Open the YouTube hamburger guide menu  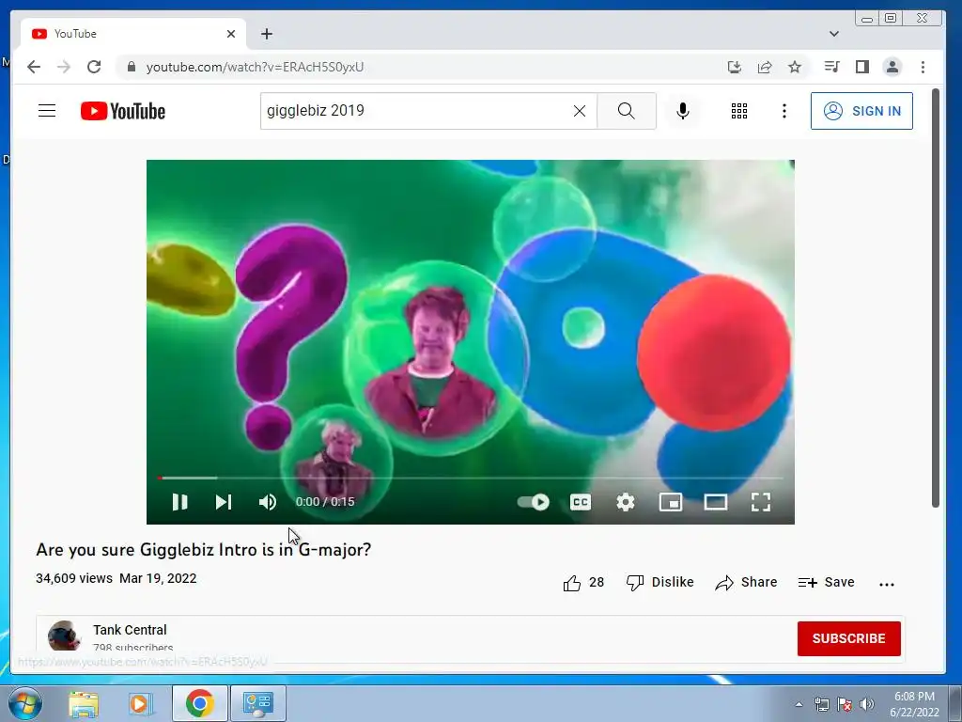click(47, 111)
